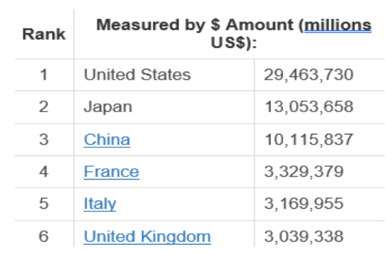Select the 29,463,730 amount cell
The width and height of the screenshot is (386, 254).
coord(320,75)
